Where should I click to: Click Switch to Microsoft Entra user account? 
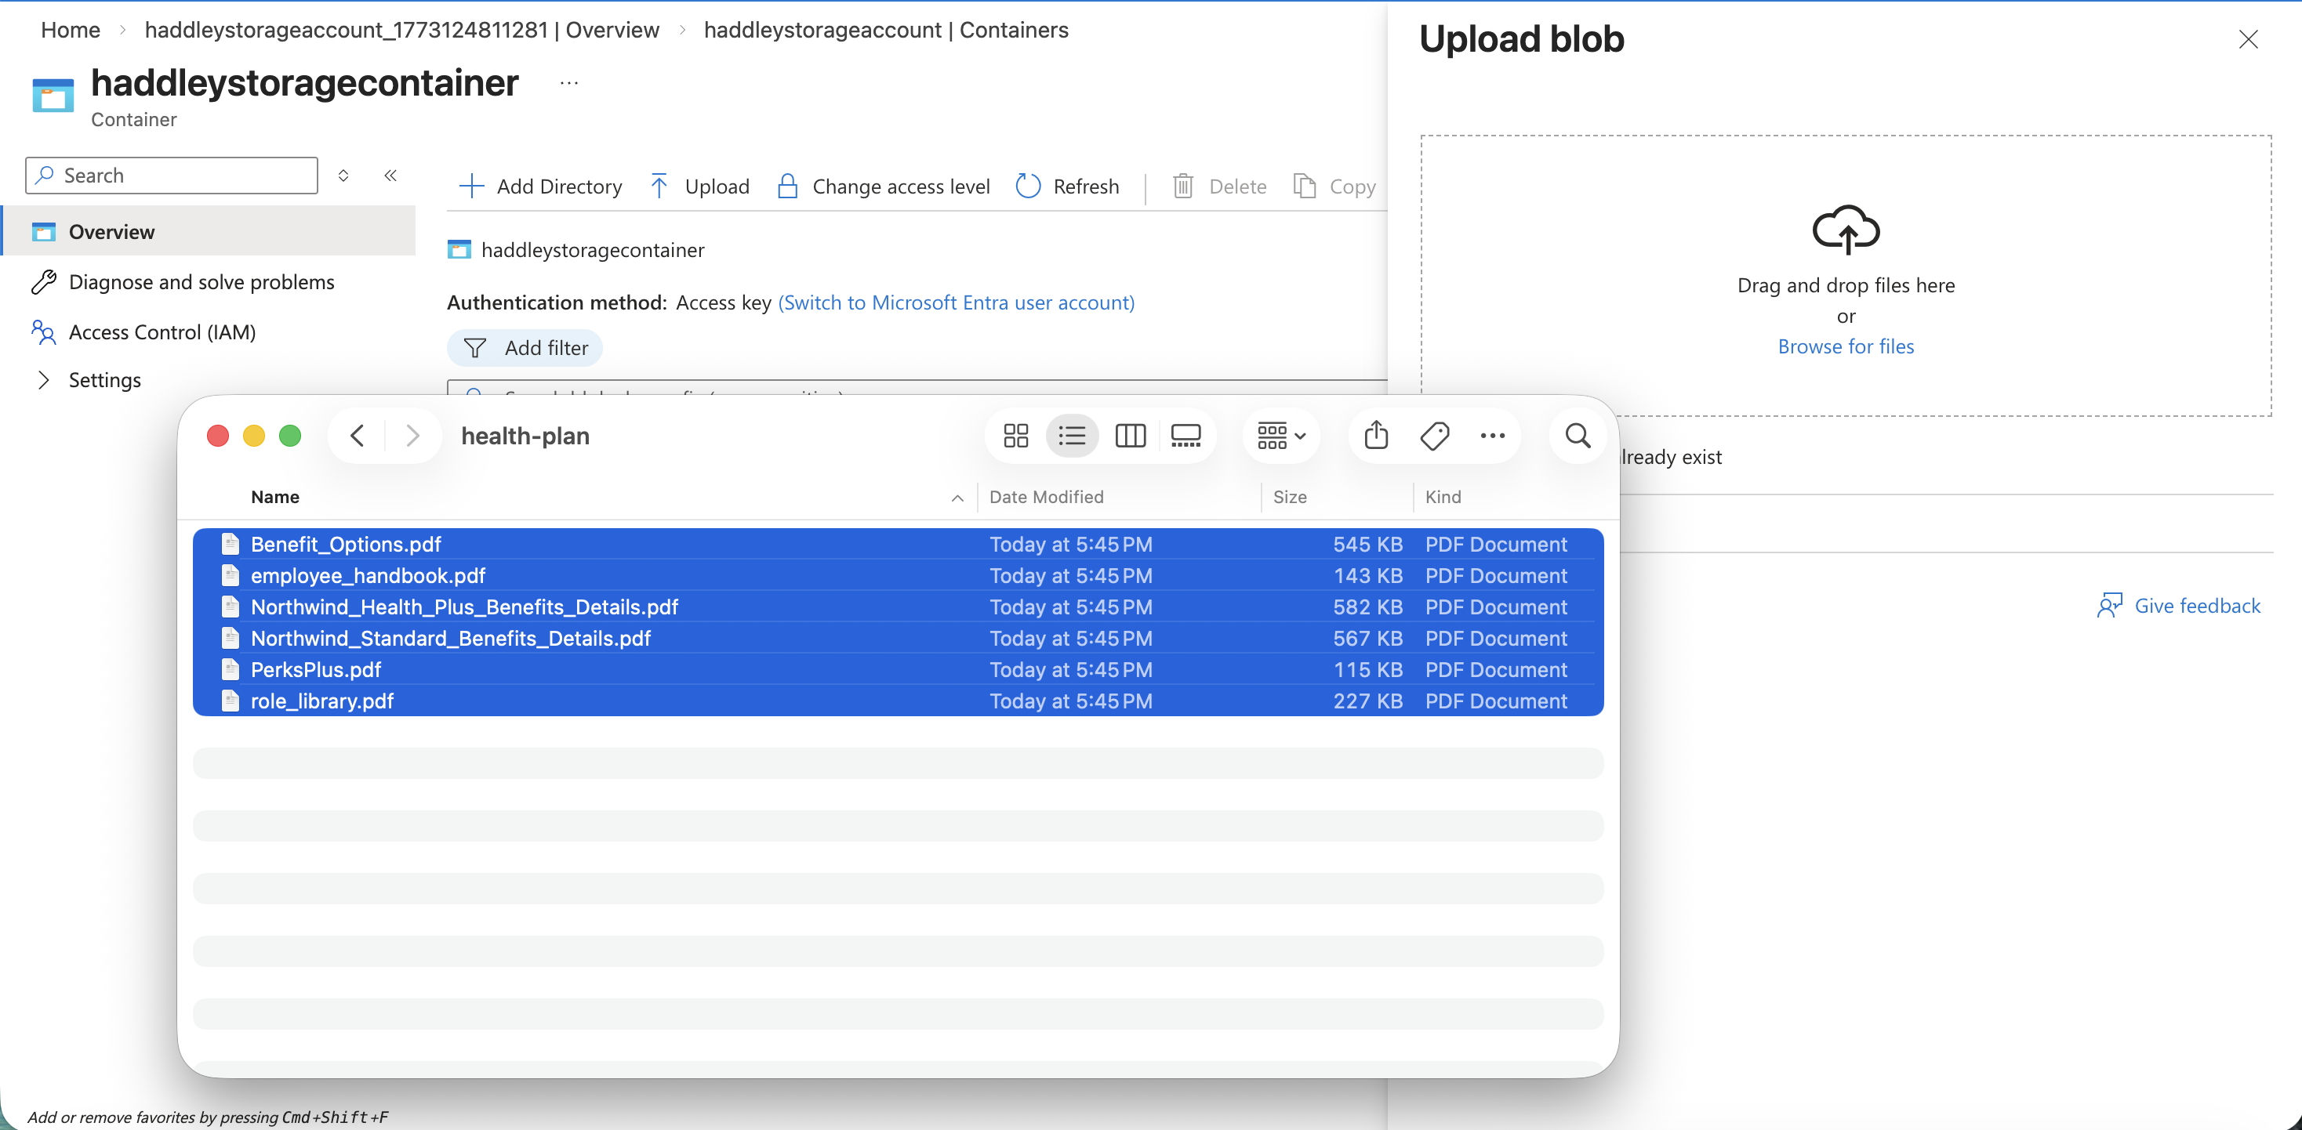pos(955,302)
